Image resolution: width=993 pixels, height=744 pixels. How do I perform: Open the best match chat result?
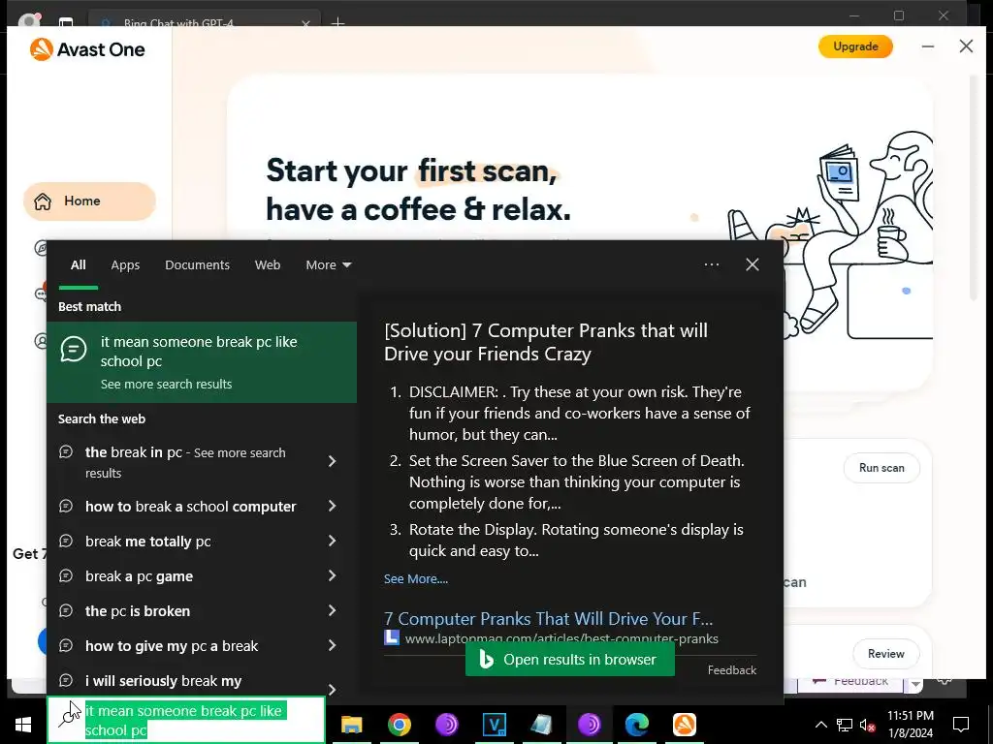[x=202, y=362]
